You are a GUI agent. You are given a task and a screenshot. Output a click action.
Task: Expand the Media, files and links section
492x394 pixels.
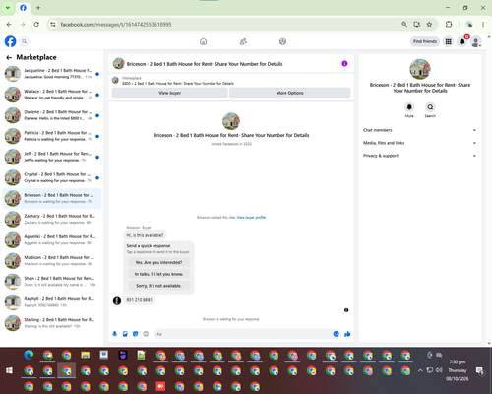(419, 143)
